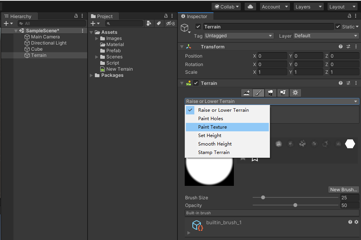Select the Paint Details terrain tool
Screen dimensions: 361x240
(x=283, y=93)
